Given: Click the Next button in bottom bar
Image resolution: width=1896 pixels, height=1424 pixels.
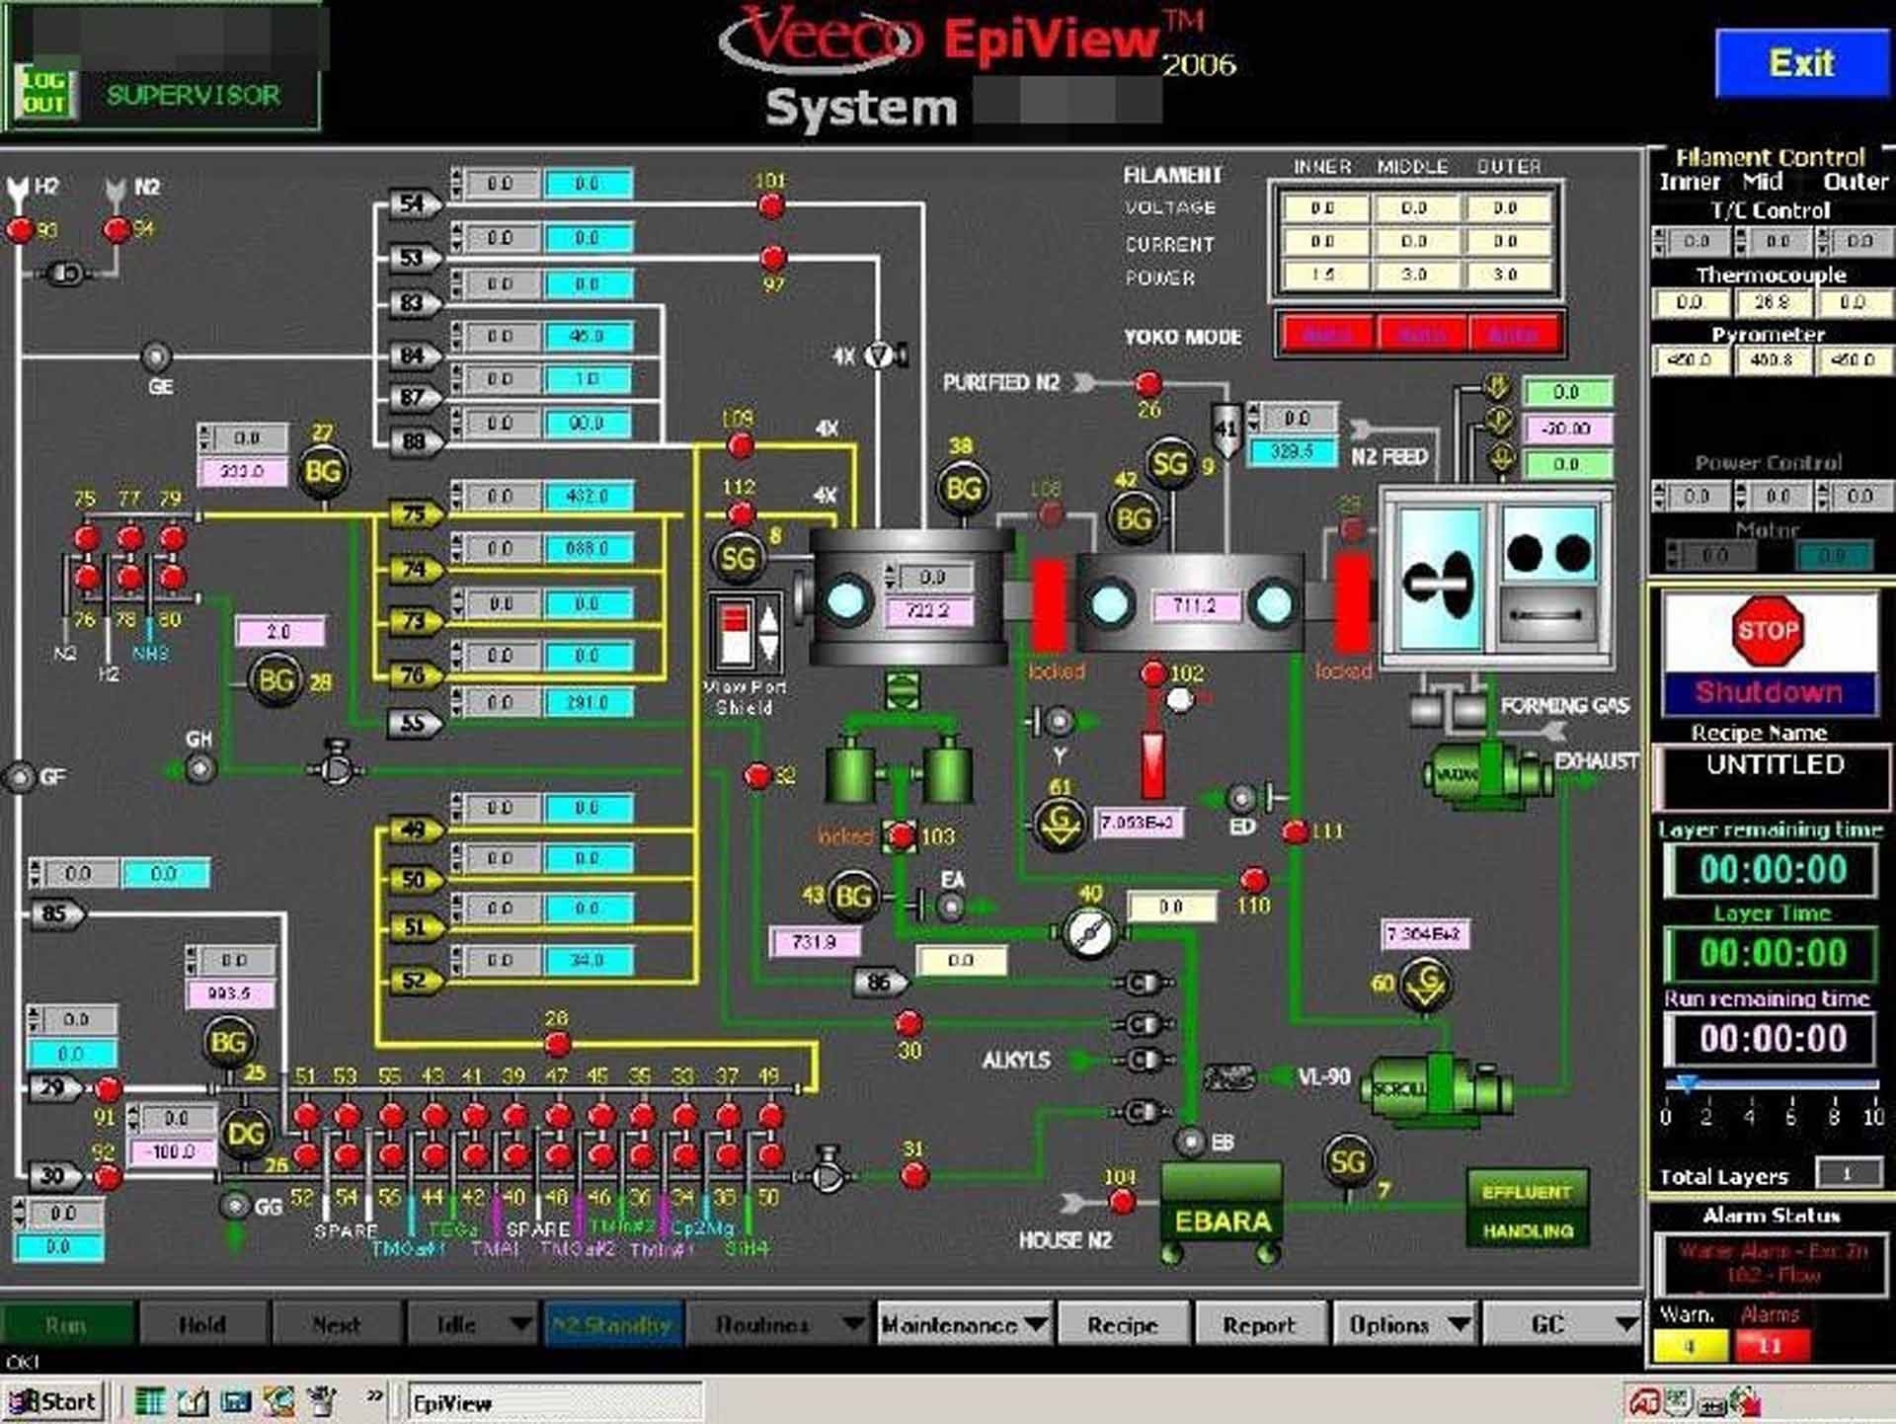Looking at the screenshot, I should click(336, 1323).
